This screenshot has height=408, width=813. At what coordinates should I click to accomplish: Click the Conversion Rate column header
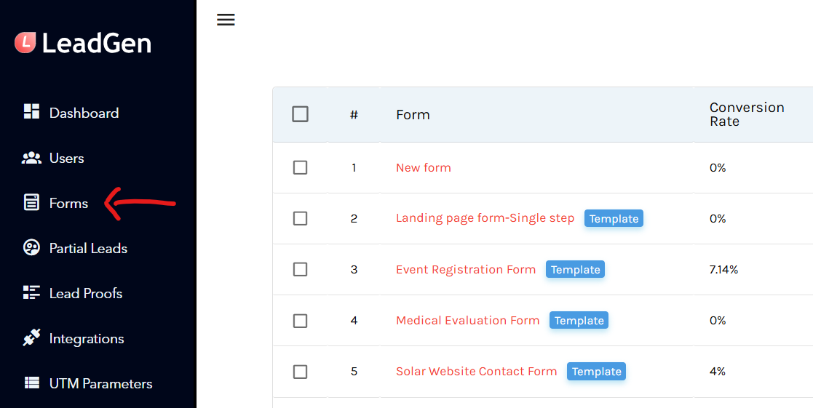(x=747, y=114)
